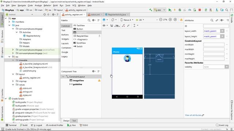Select Buttons category in Palette
Image resolution: width=234 pixels, height=131 pixels.
pyautogui.click(x=65, y=35)
